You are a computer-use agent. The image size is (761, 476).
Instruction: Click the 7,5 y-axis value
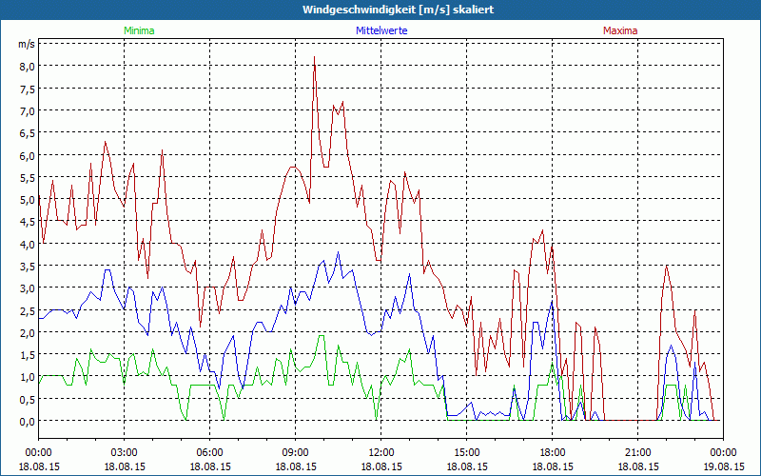point(27,89)
